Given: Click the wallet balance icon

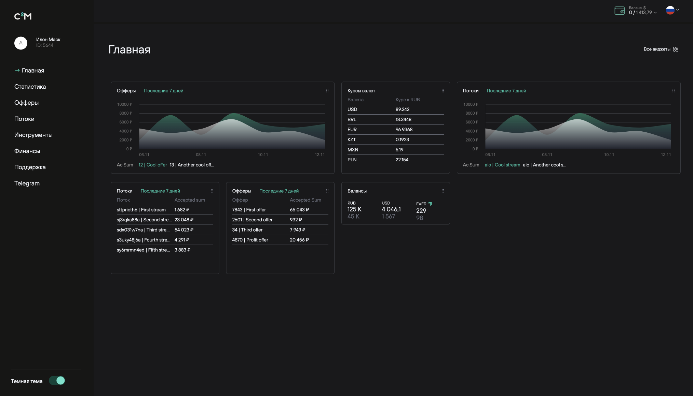Looking at the screenshot, I should click(x=619, y=11).
